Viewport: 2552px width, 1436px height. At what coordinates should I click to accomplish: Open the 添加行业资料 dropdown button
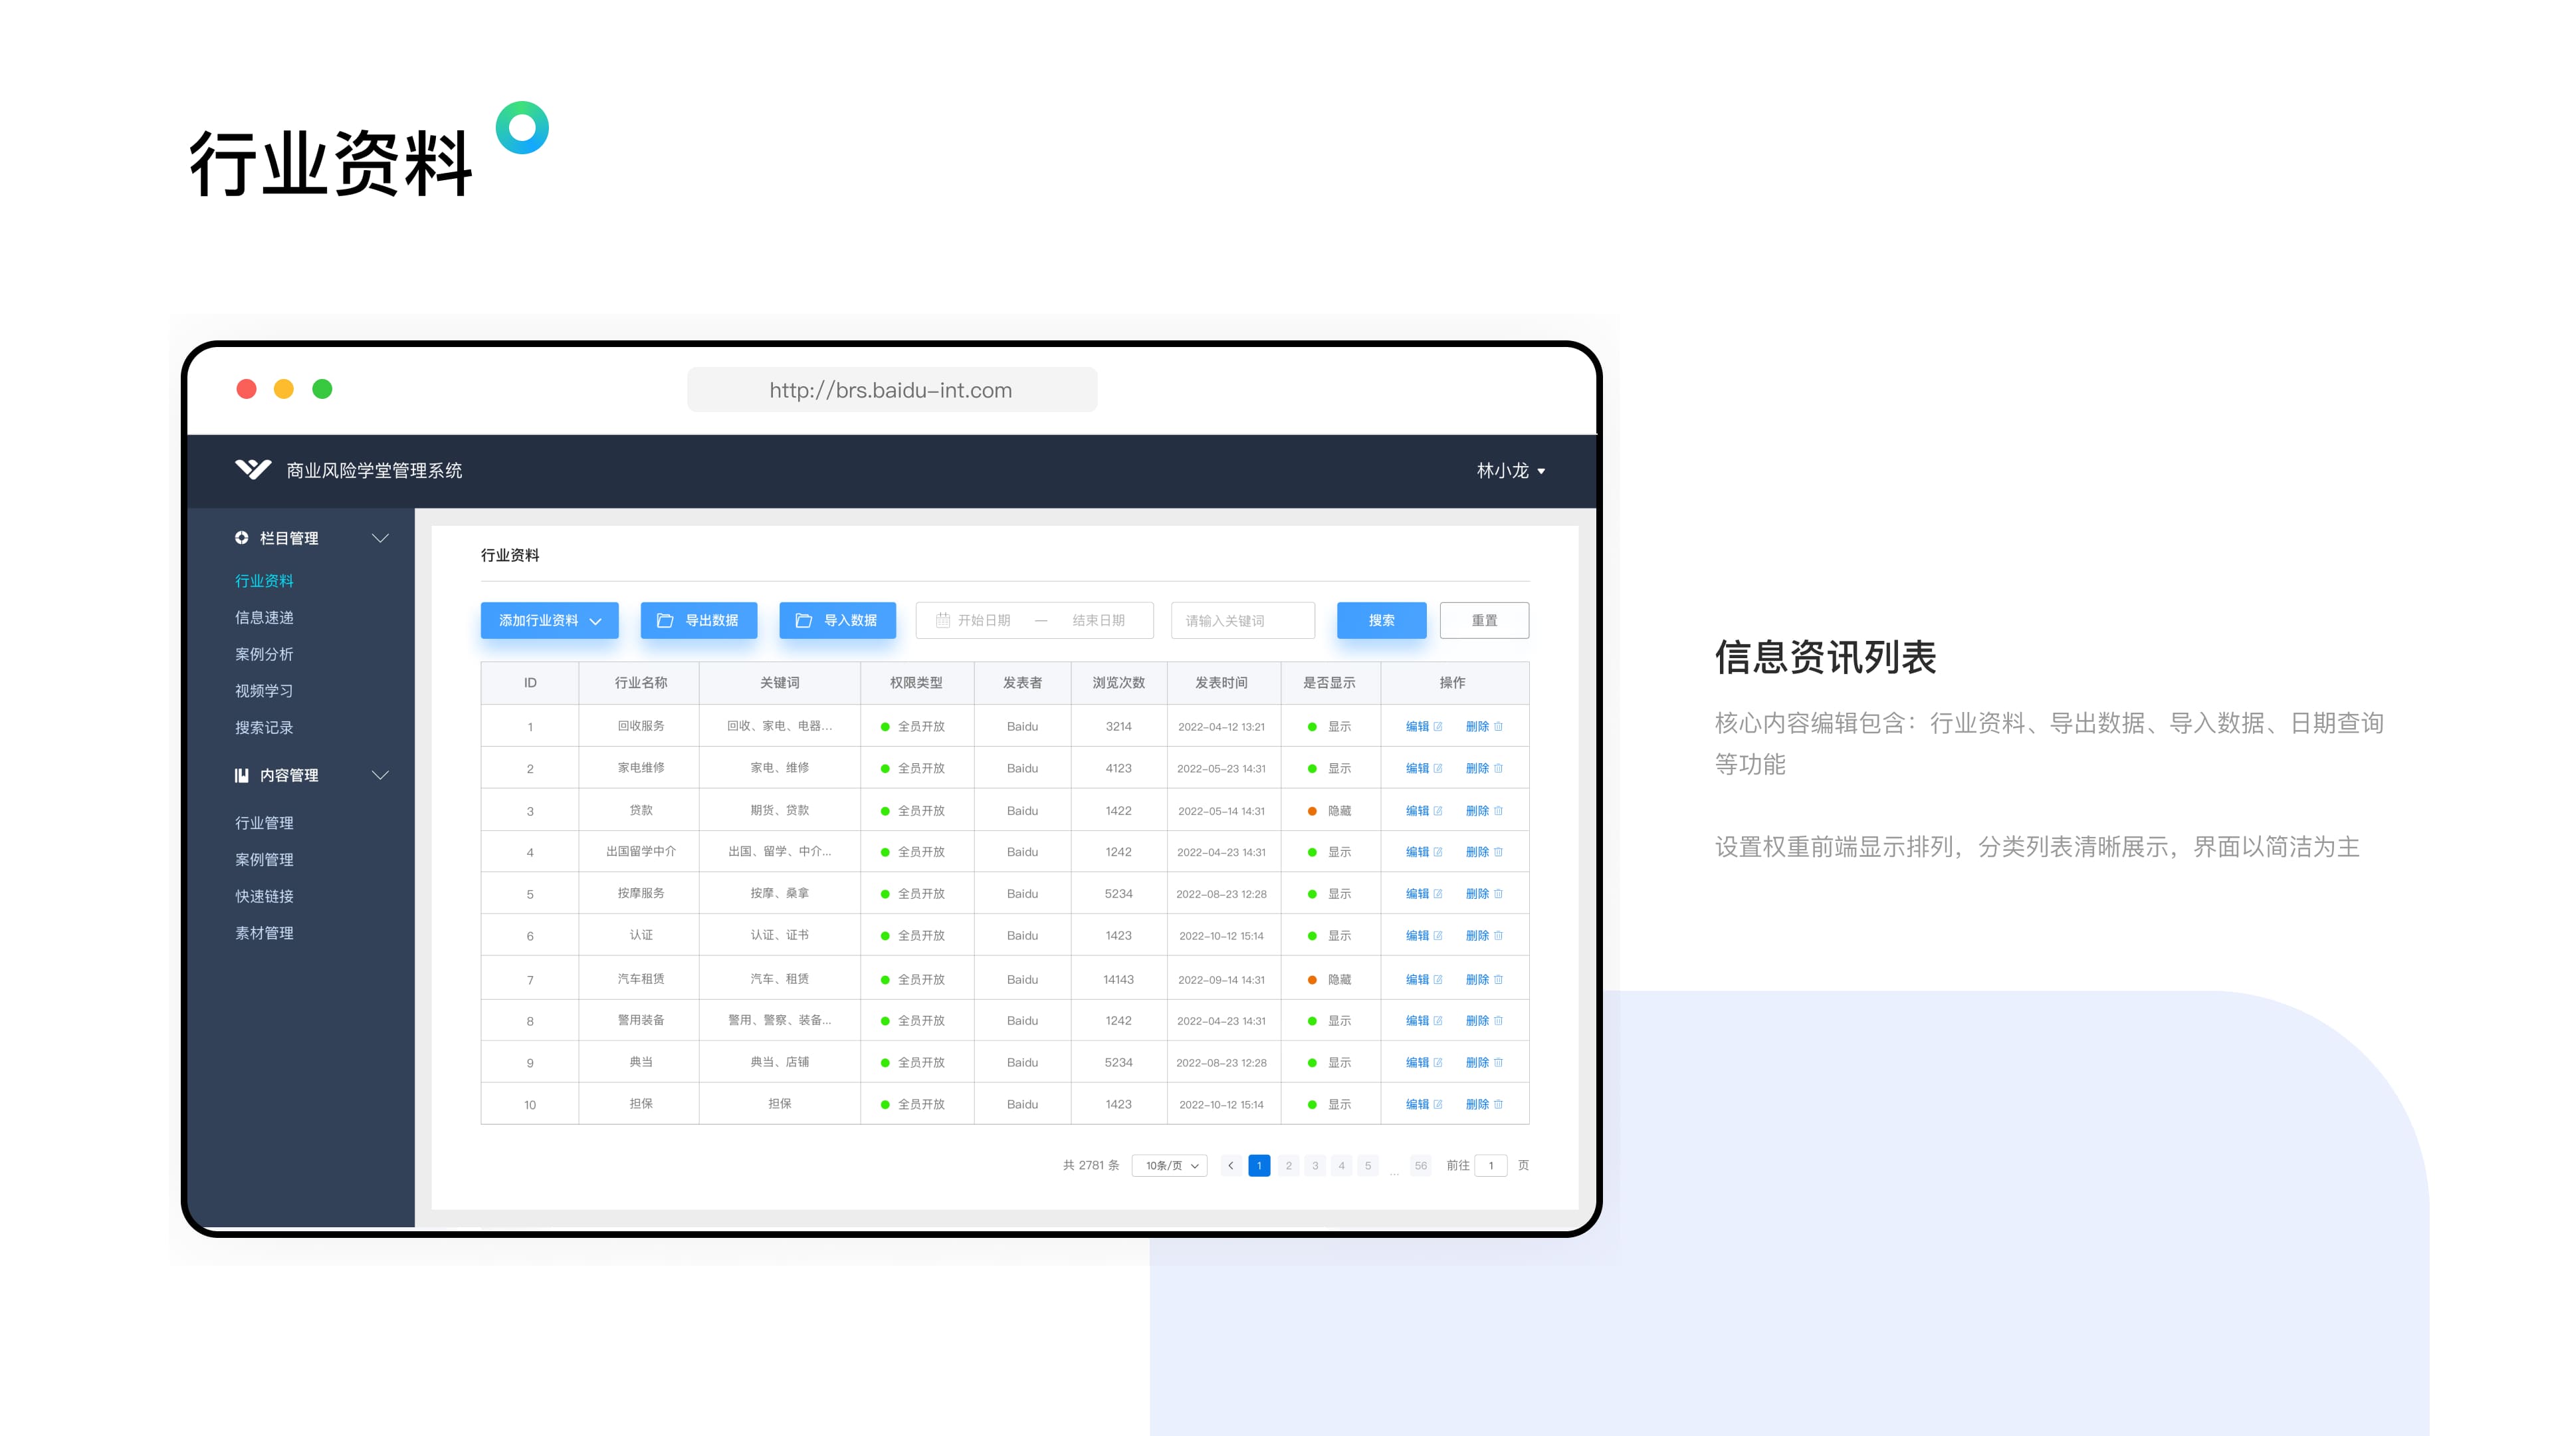click(549, 620)
